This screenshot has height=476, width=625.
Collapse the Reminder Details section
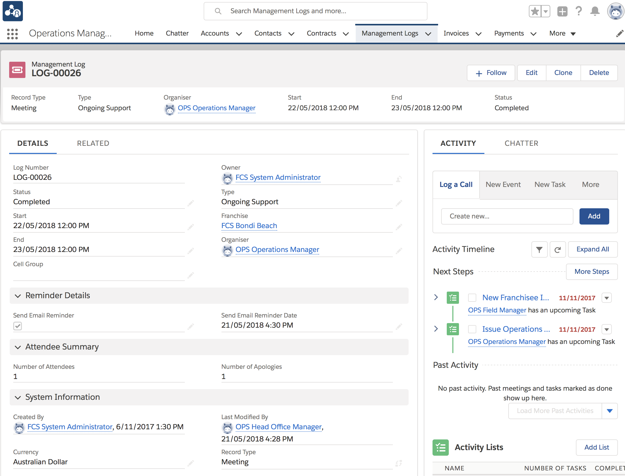18,296
